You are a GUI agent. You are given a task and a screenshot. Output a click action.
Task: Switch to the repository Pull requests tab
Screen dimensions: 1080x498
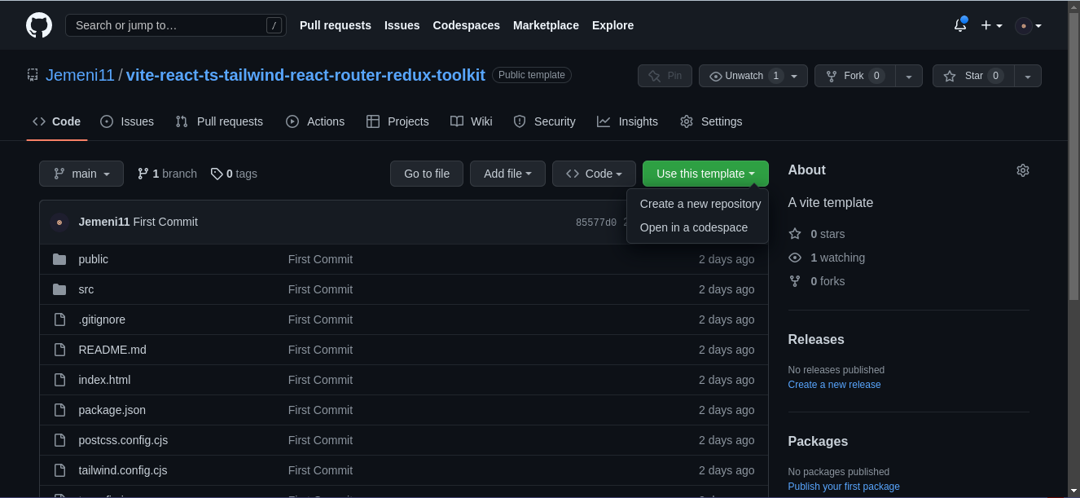(x=219, y=121)
